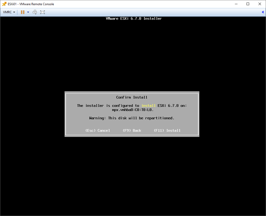Send Ctrl+Alt+Del to the virtual machine
The width and height of the screenshot is (266, 216).
pos(35,12)
